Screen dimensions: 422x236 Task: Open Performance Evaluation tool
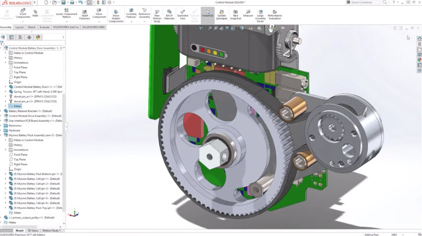(x=274, y=14)
